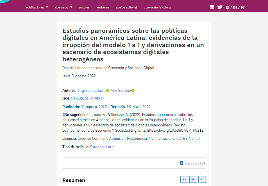Open the CC BY-NC 4.0 license link
The width and height of the screenshot is (268, 186).
(189, 139)
